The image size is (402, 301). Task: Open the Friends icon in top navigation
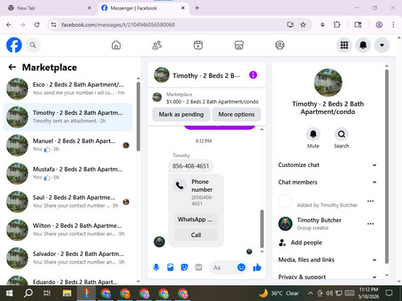(x=157, y=45)
